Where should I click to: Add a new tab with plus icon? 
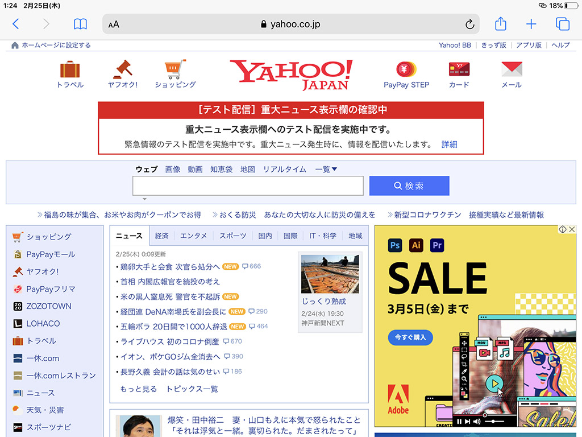tap(531, 24)
